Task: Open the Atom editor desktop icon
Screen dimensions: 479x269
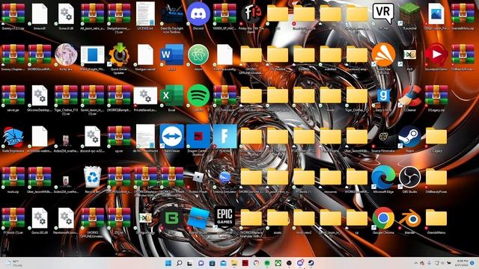Action: coord(198,55)
